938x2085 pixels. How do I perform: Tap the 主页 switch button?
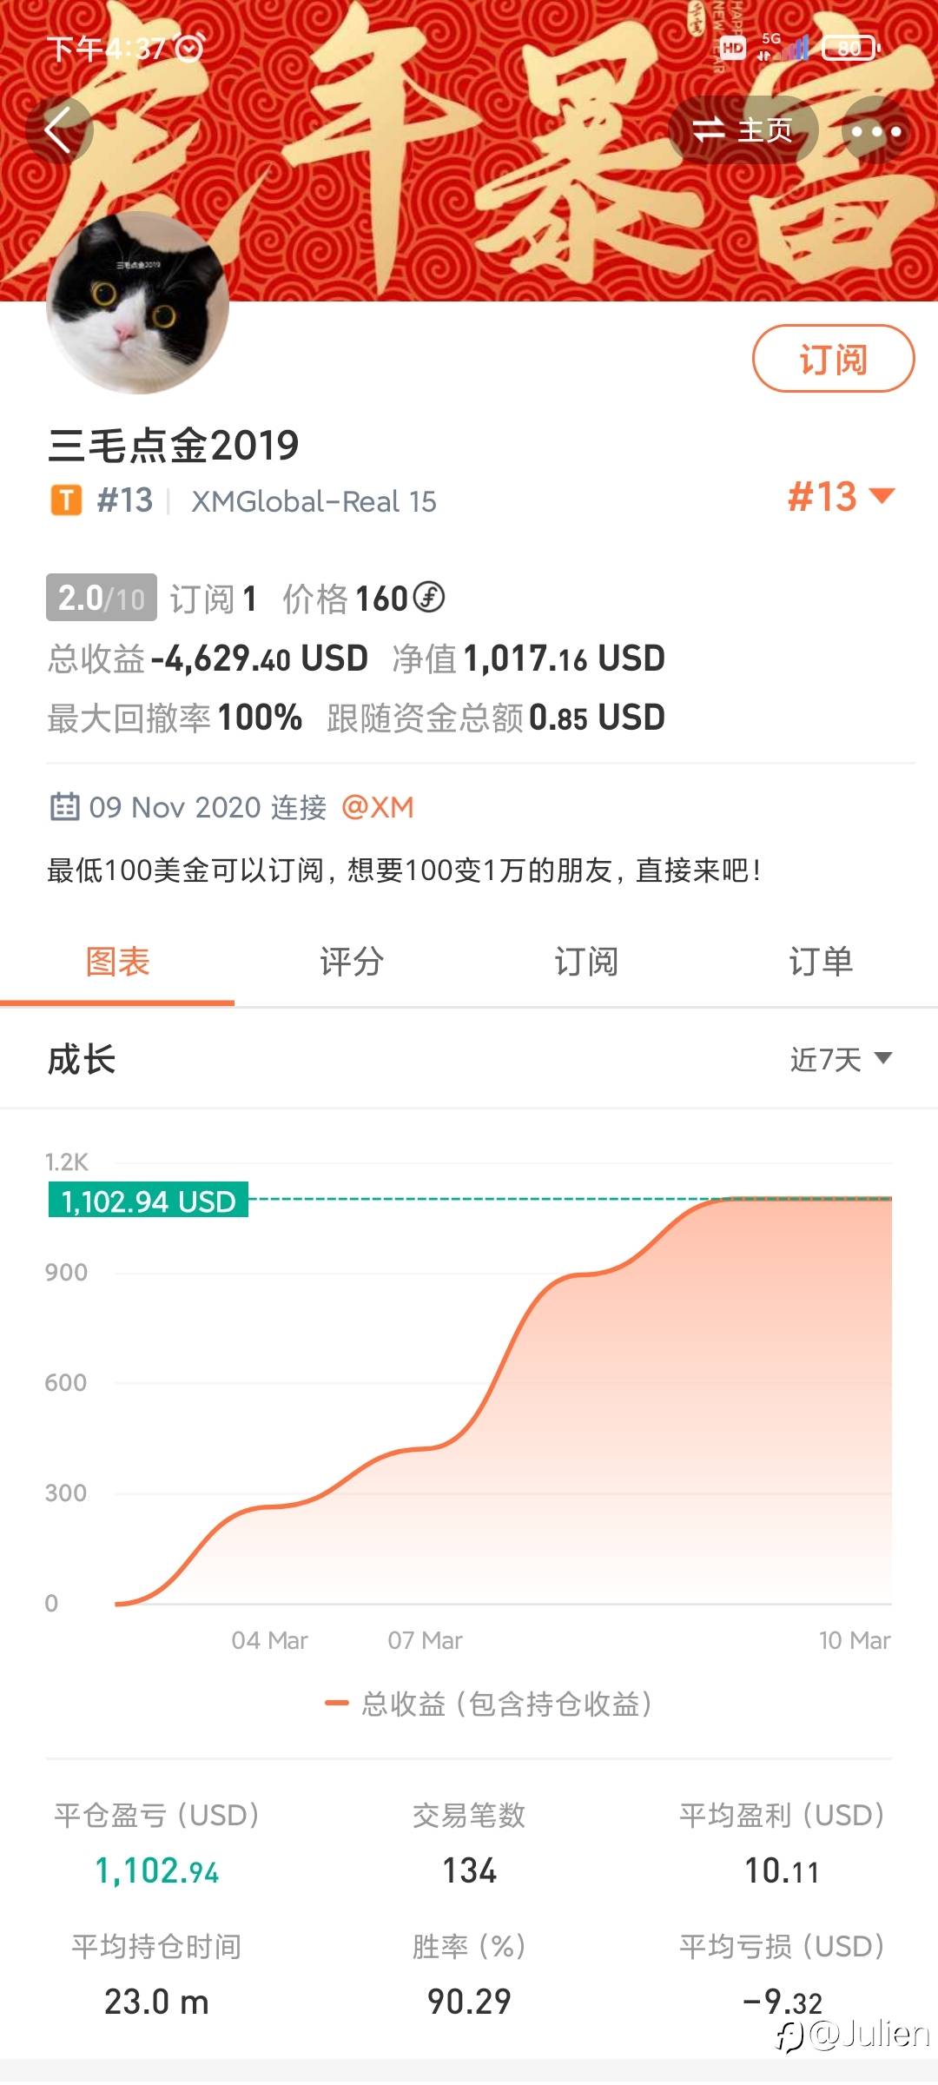[743, 131]
